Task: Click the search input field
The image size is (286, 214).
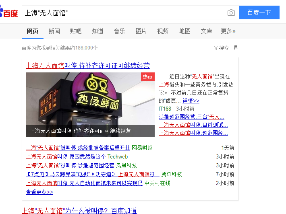Action: (x=124, y=12)
